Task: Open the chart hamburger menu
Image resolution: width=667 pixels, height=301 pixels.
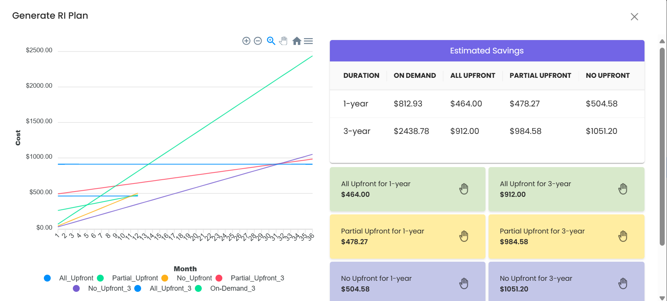Action: pyautogui.click(x=308, y=41)
